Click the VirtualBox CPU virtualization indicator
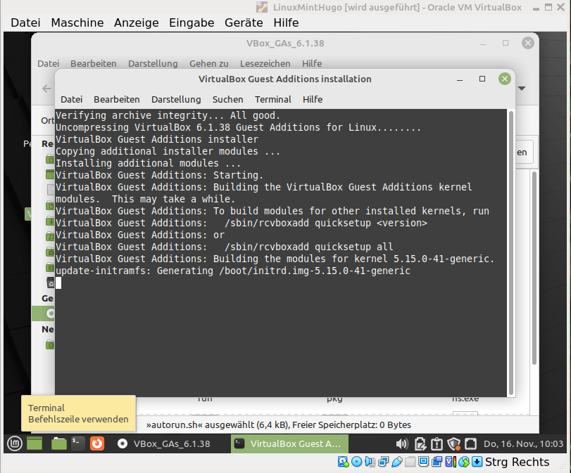This screenshot has height=473, width=571. pos(451,462)
